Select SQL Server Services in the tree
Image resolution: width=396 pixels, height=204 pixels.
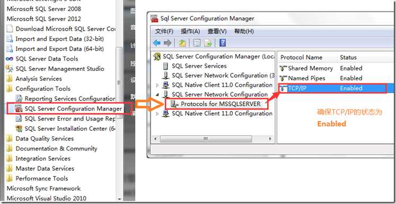click(199, 66)
